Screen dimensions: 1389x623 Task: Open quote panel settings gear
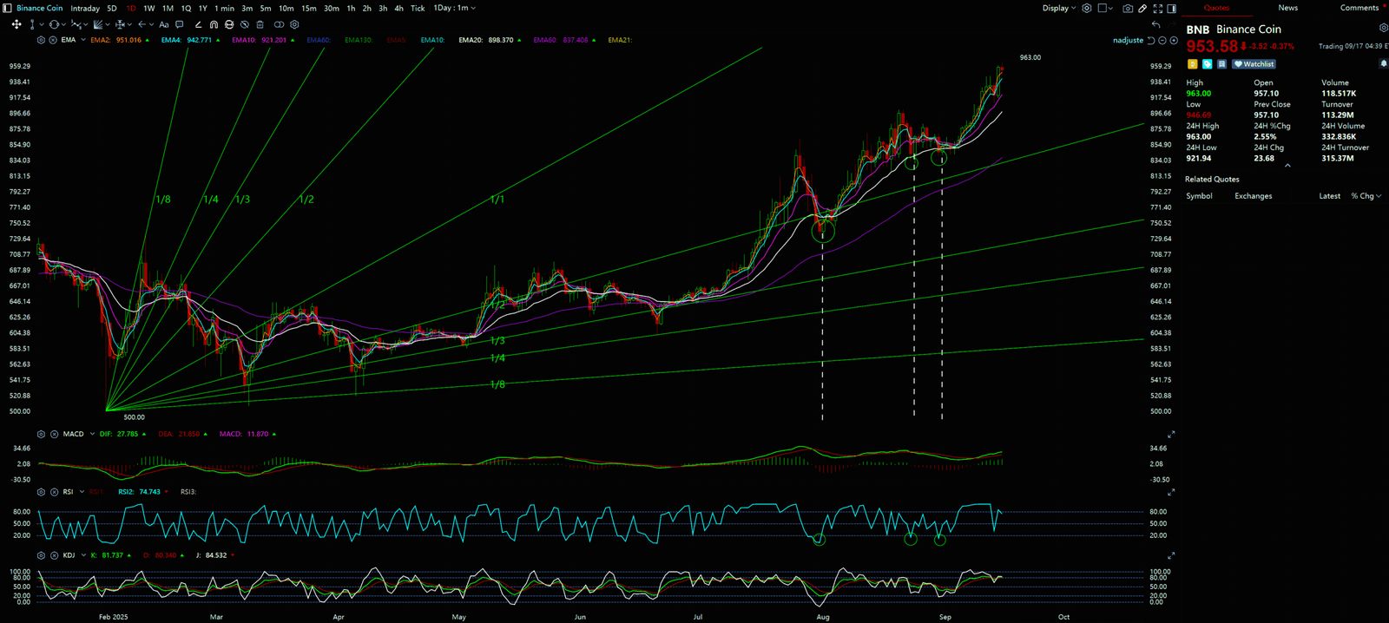tap(1384, 28)
